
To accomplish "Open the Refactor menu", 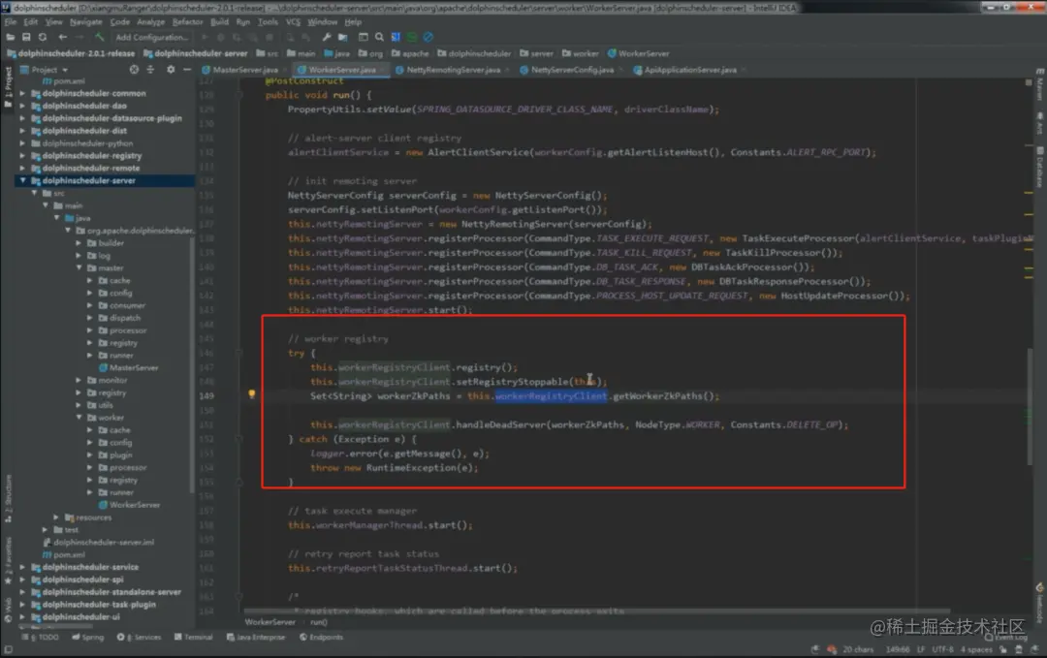I will point(187,22).
